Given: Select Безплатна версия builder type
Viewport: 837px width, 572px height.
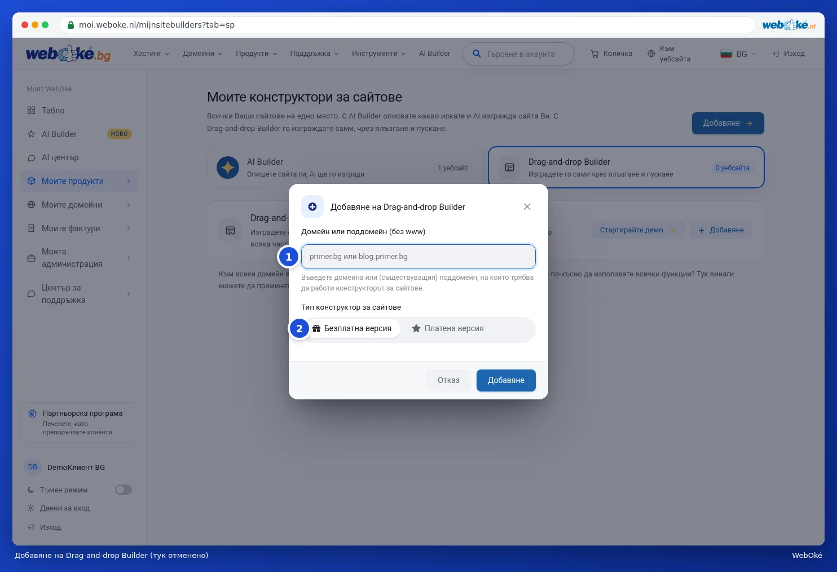Looking at the screenshot, I should pyautogui.click(x=353, y=328).
